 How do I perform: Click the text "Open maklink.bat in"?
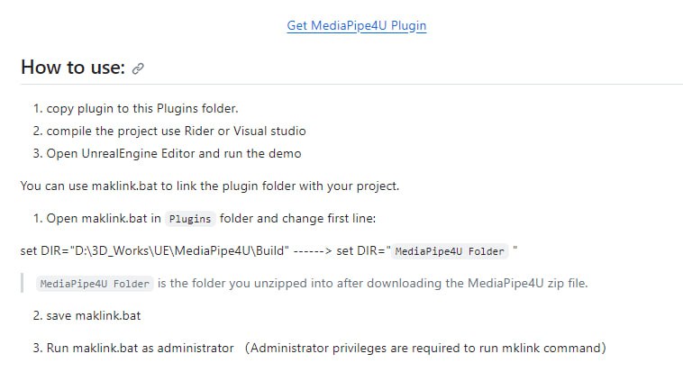click(105, 218)
